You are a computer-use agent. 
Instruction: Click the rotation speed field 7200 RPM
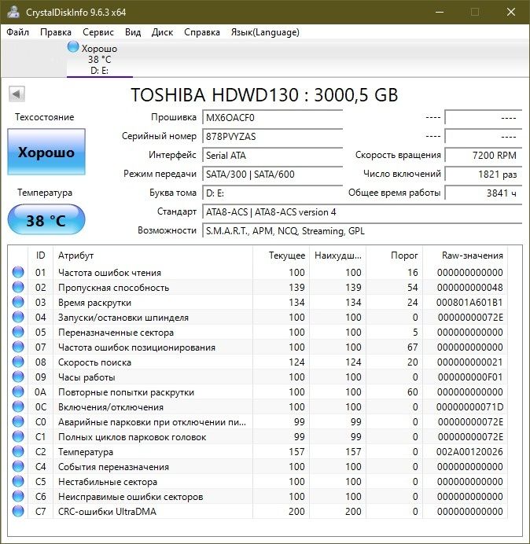tap(483, 155)
